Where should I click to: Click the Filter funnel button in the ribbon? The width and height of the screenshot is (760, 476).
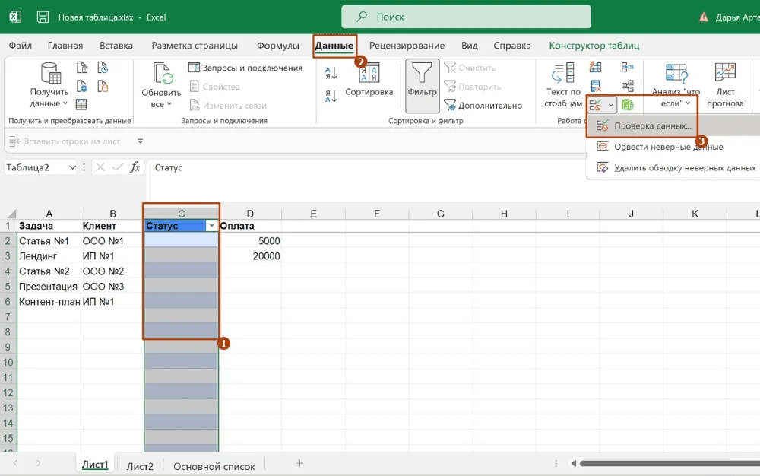(x=422, y=78)
